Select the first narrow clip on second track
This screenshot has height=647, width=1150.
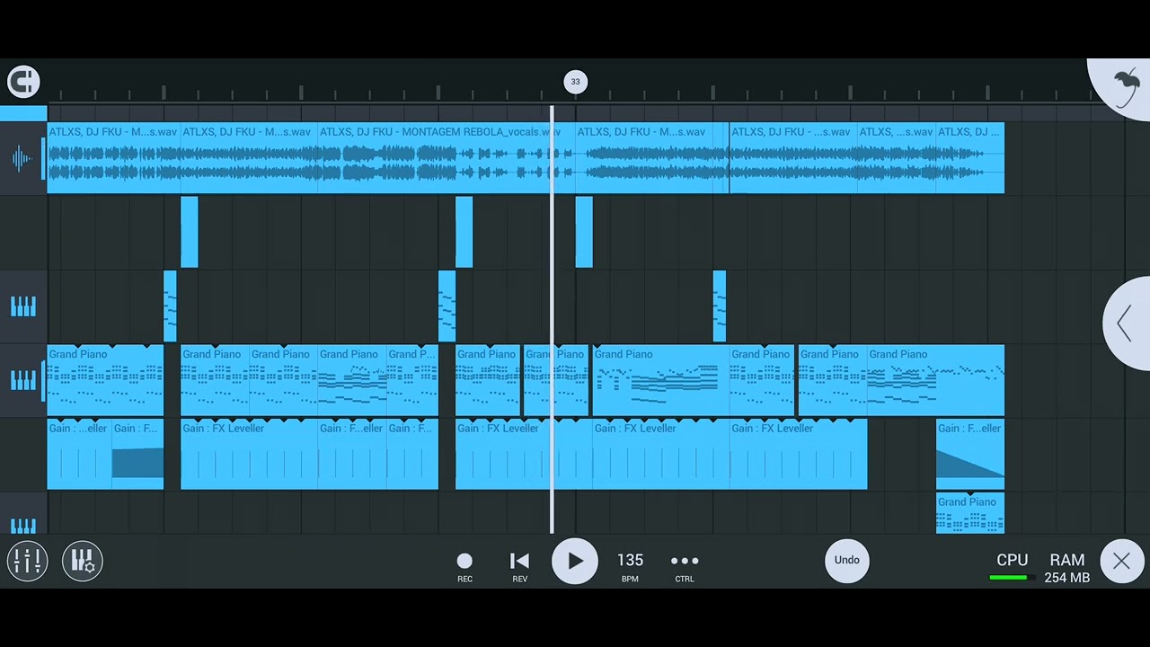pyautogui.click(x=189, y=232)
